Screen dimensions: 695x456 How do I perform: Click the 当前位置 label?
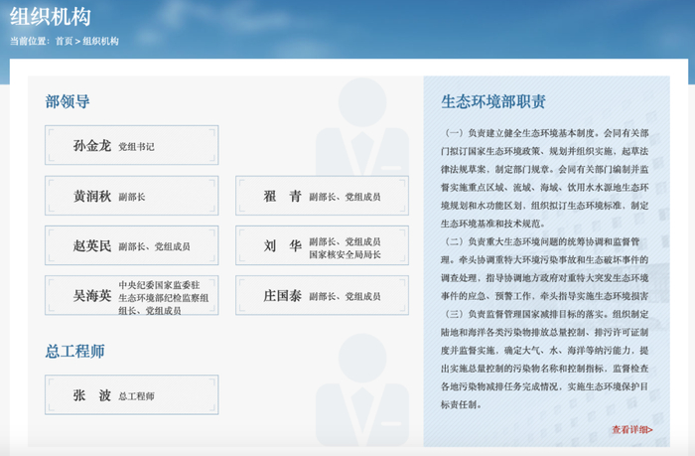30,42
